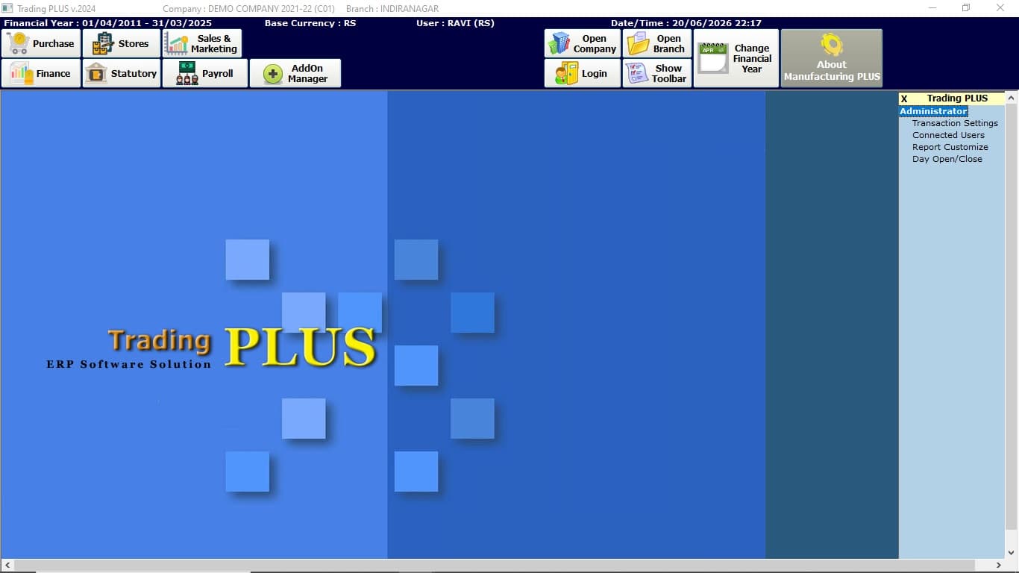Open Day Open/Close in Administrator menu
The width and height of the screenshot is (1019, 573).
[947, 159]
